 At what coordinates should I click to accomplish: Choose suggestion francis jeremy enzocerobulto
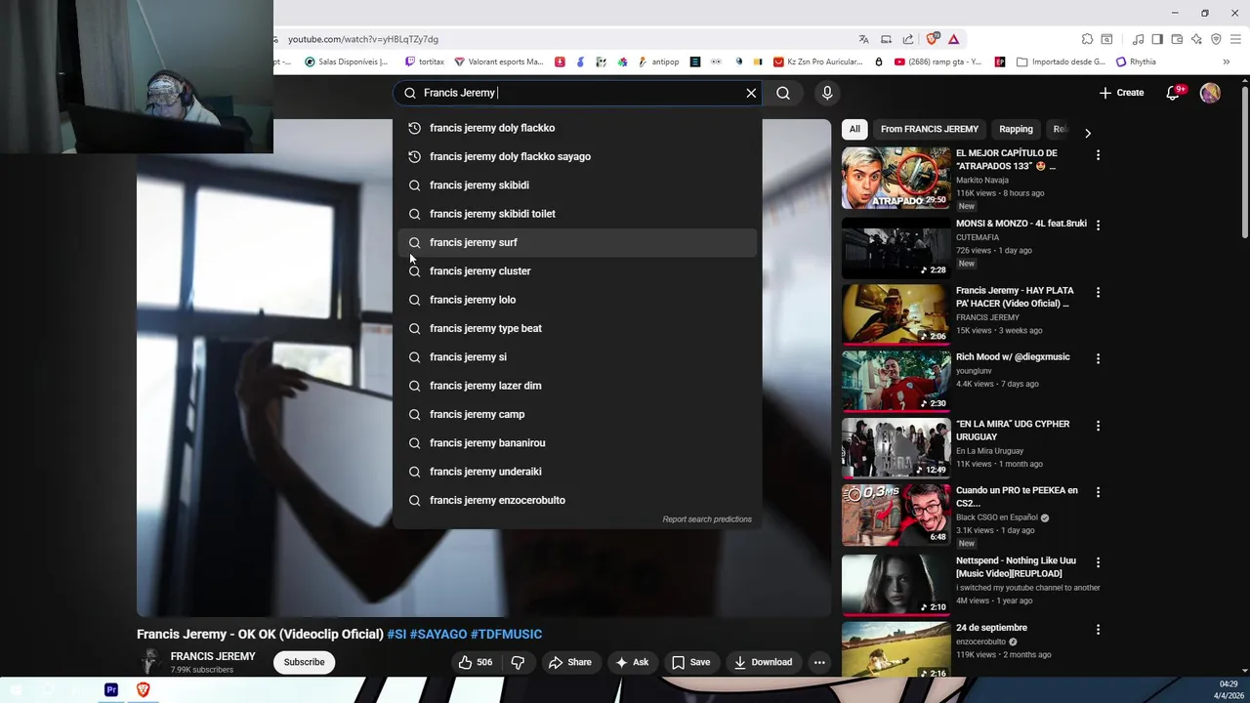(577, 500)
